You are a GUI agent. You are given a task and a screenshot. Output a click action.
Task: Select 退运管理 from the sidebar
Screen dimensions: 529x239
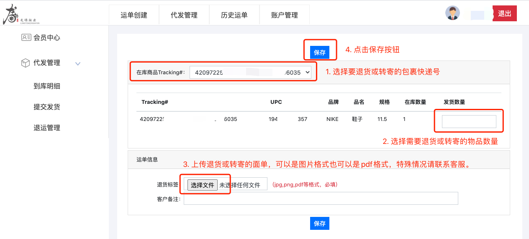click(47, 128)
